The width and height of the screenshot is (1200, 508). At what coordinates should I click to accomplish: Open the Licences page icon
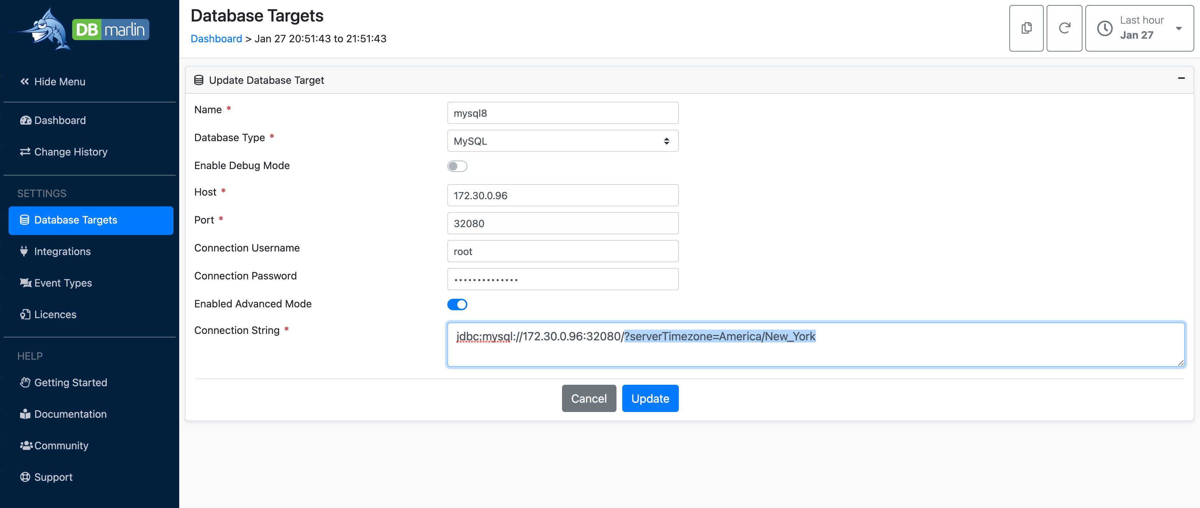point(25,314)
